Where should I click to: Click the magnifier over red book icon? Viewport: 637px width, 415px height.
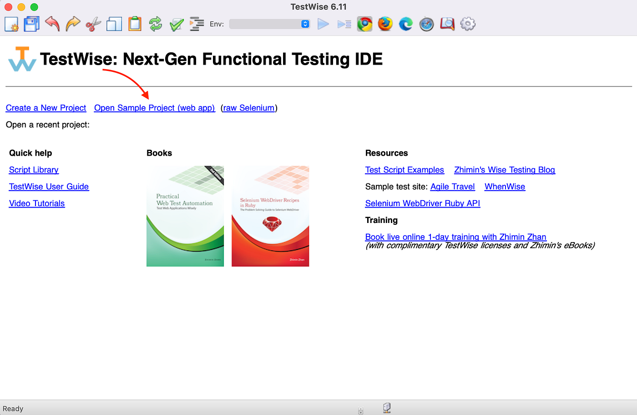(447, 24)
